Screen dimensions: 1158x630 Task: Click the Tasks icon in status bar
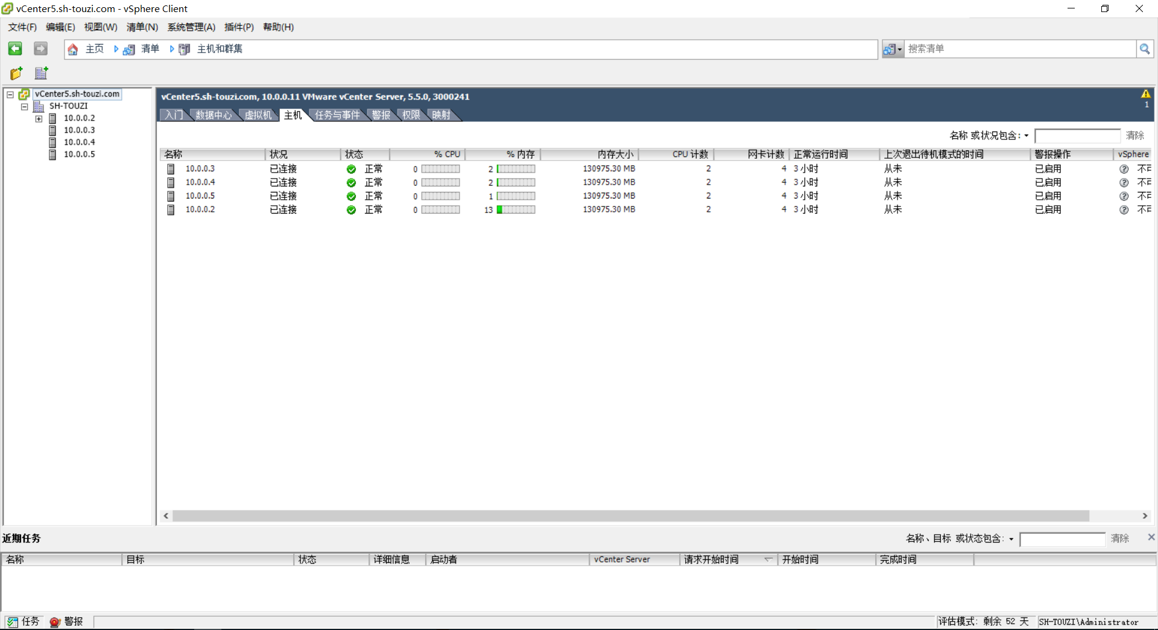(12, 622)
